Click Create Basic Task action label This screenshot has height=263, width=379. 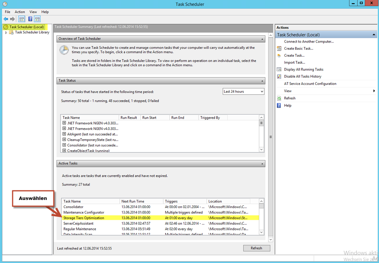coord(299,49)
